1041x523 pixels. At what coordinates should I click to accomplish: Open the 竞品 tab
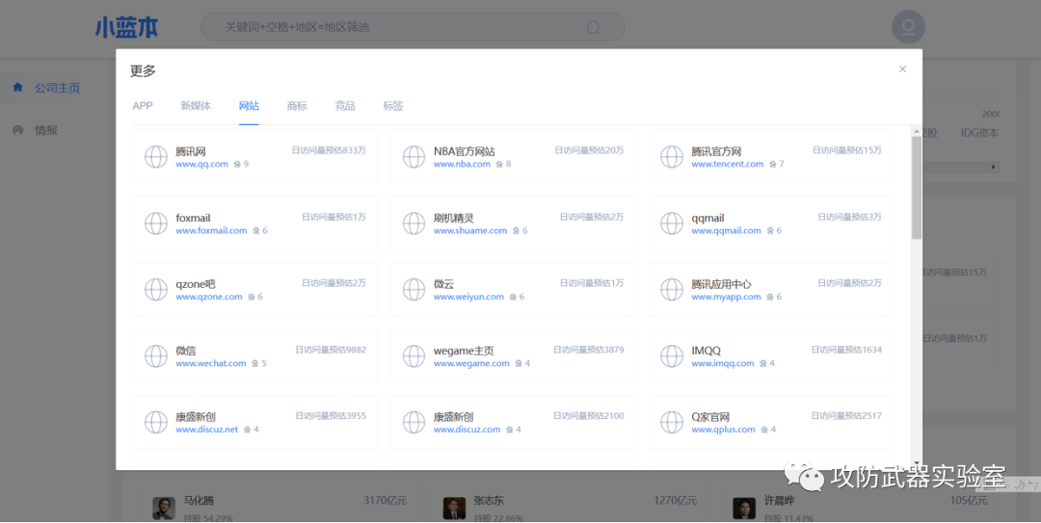pyautogui.click(x=344, y=106)
